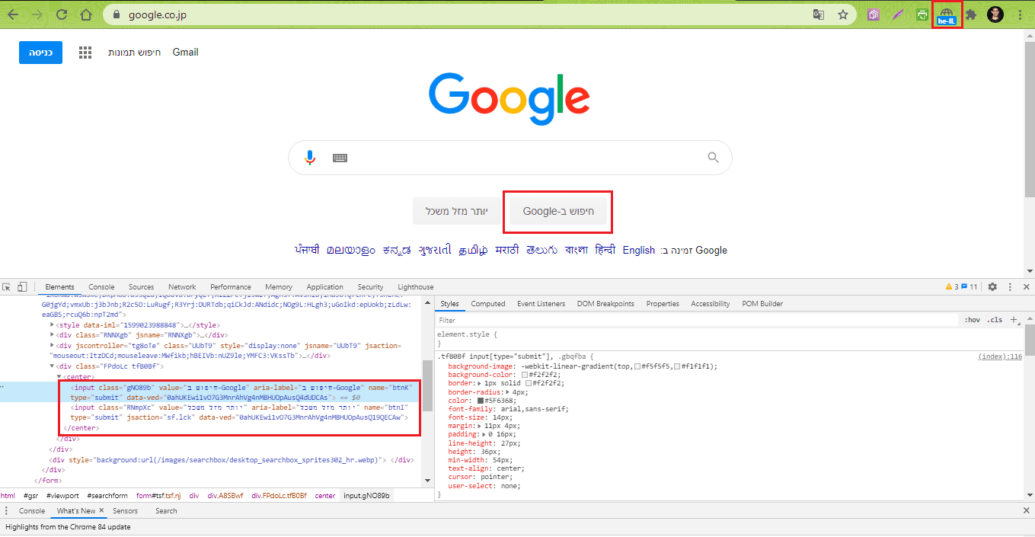Viewport: 1035px width, 537px height.
Task: Open the virtual keyboard in the search box
Action: 340,157
